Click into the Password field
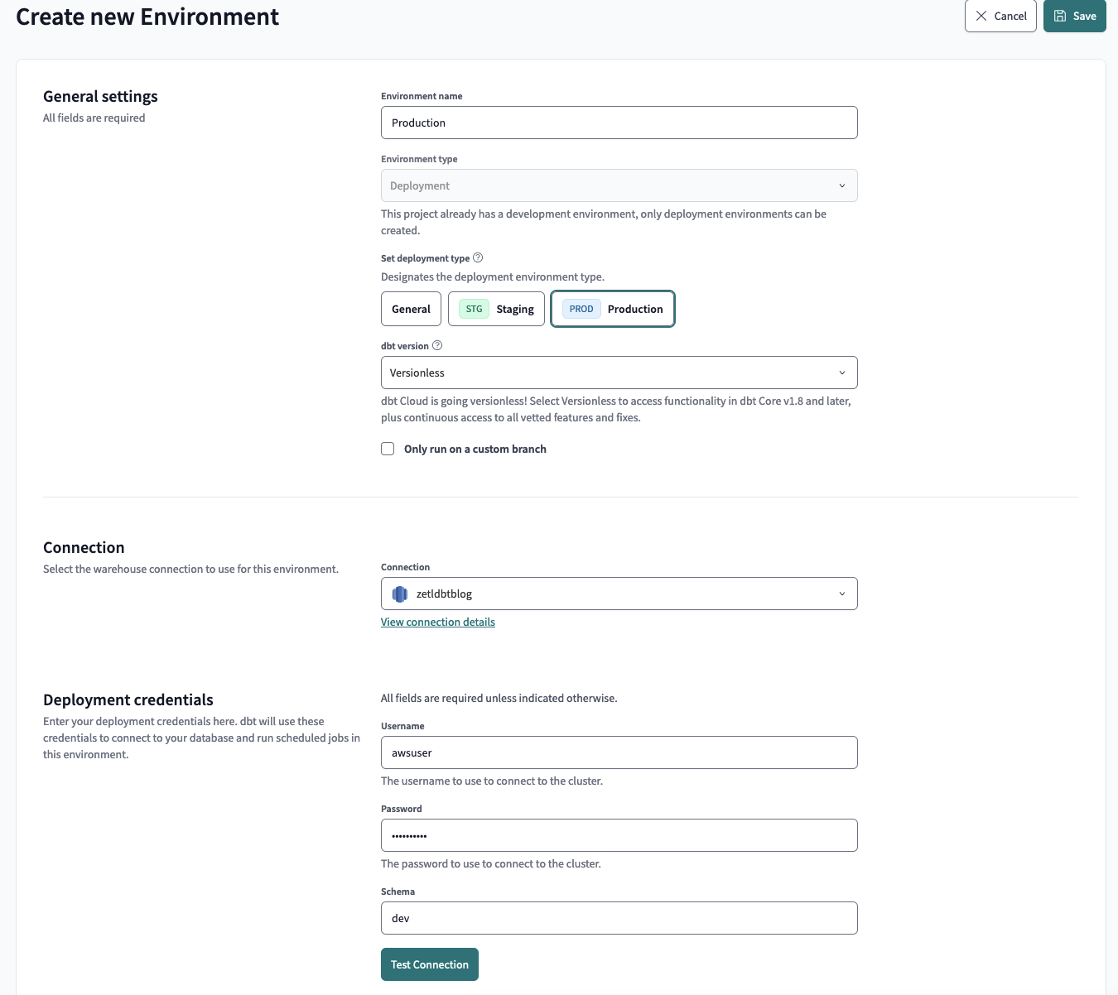 click(x=619, y=835)
